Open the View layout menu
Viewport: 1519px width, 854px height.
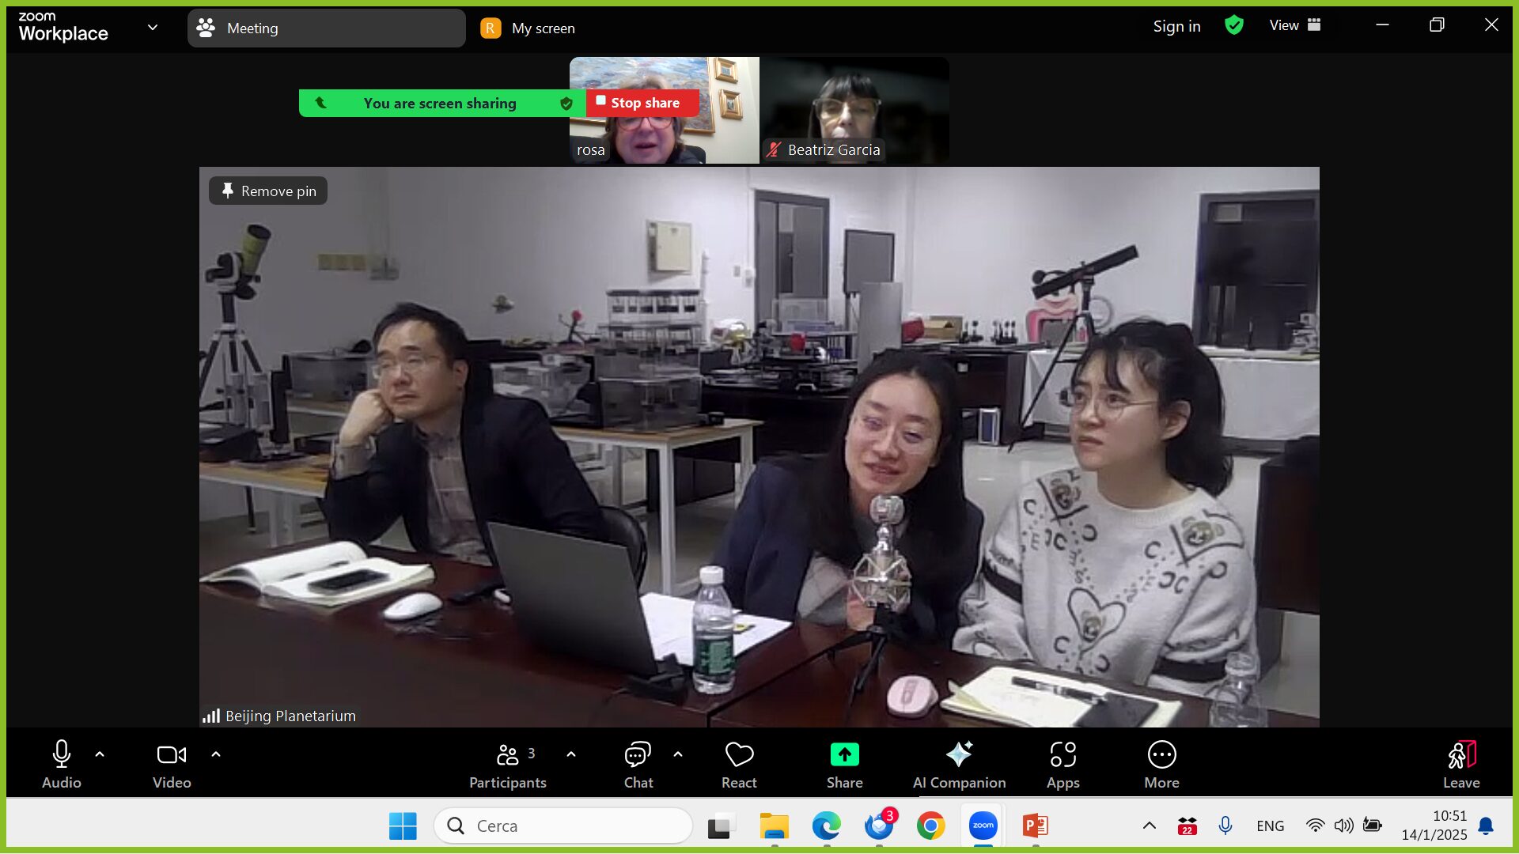1295,25
